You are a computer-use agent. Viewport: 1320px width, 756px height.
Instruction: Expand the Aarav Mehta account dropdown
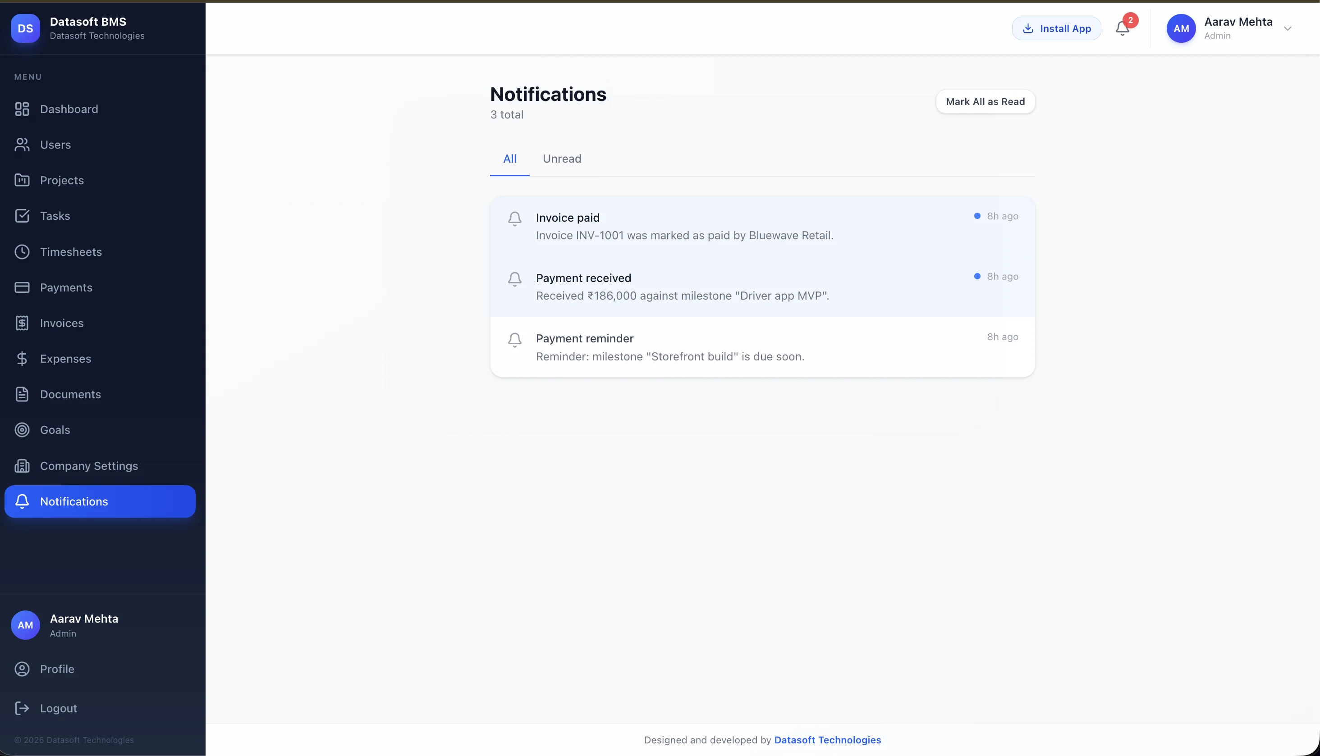1287,28
